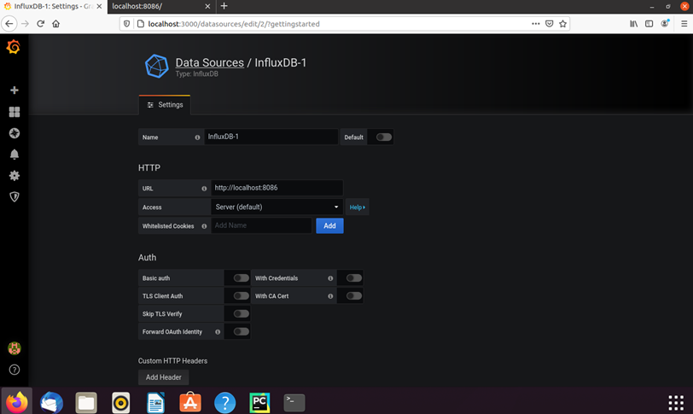Open Dashboards grid icon in sidebar

tap(15, 112)
